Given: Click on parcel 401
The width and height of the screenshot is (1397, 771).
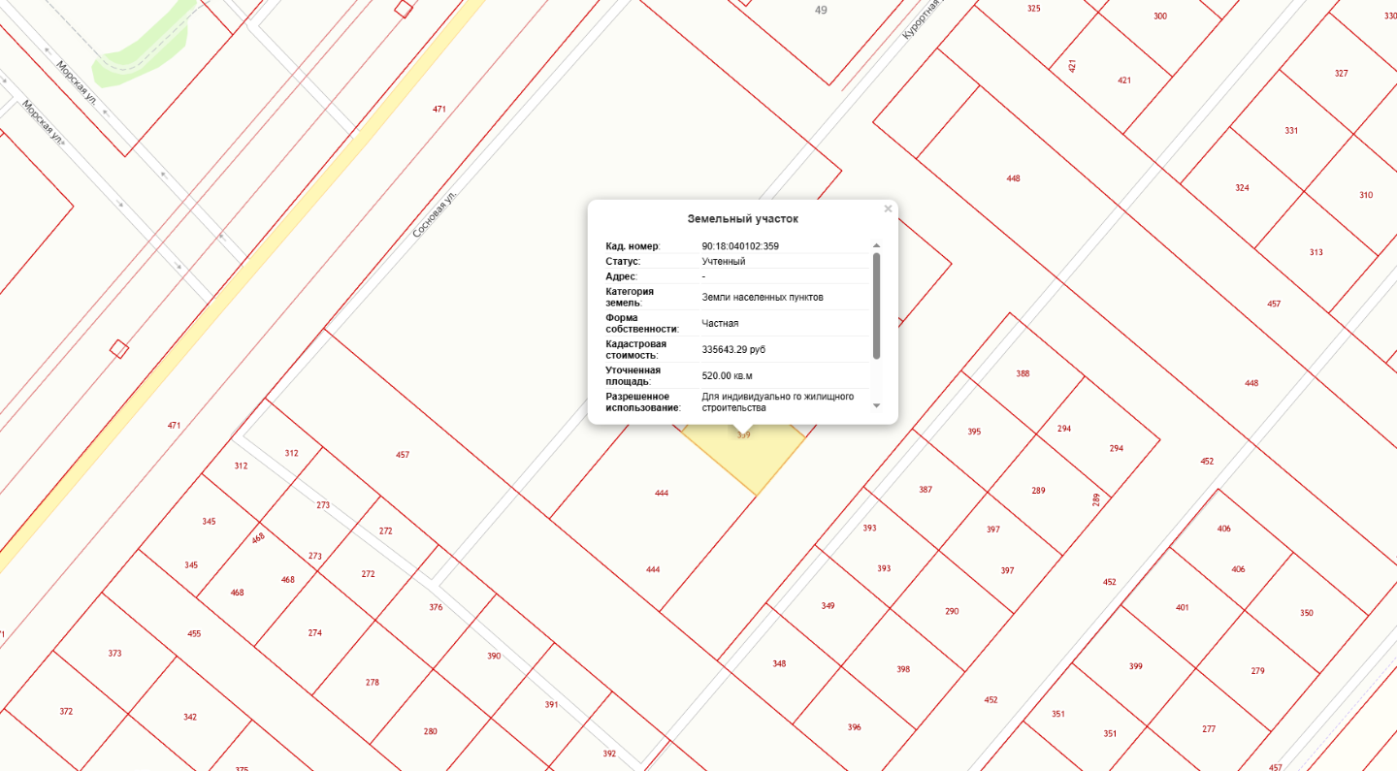Looking at the screenshot, I should (x=1182, y=607).
